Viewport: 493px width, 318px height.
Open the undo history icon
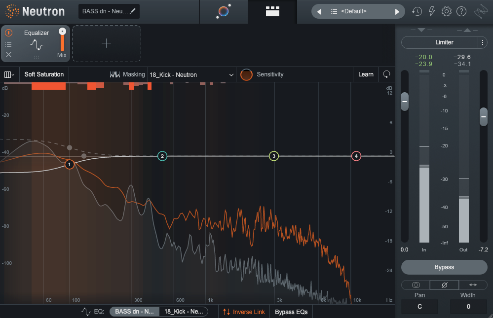417,12
